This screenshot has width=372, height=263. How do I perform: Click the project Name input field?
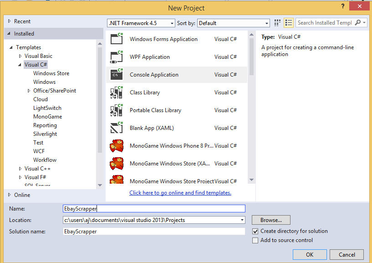[x=154, y=209]
